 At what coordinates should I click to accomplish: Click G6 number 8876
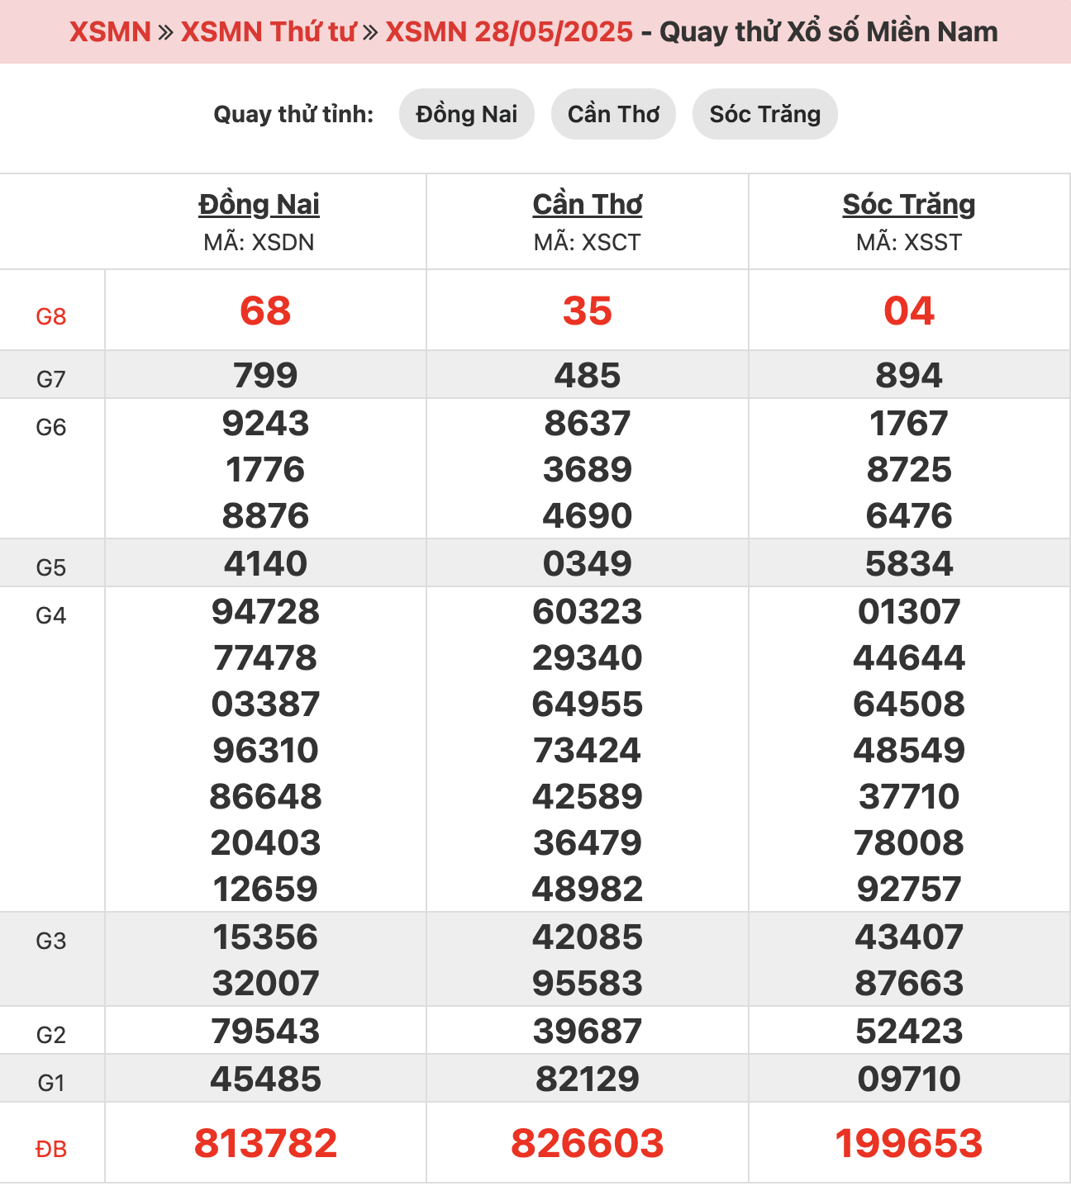click(265, 516)
